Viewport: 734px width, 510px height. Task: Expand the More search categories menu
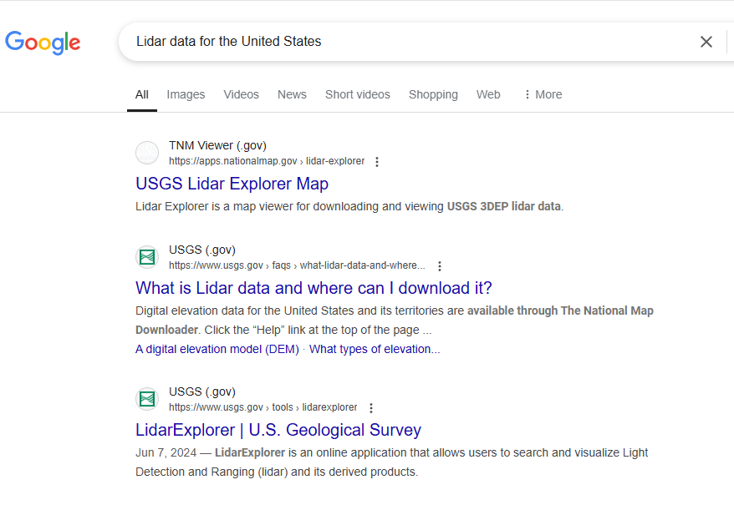pyautogui.click(x=542, y=94)
